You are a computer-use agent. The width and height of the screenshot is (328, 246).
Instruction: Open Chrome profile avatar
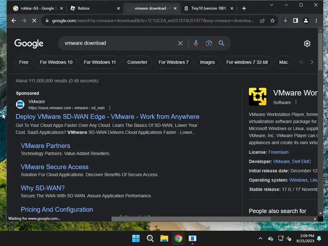tap(306, 20)
